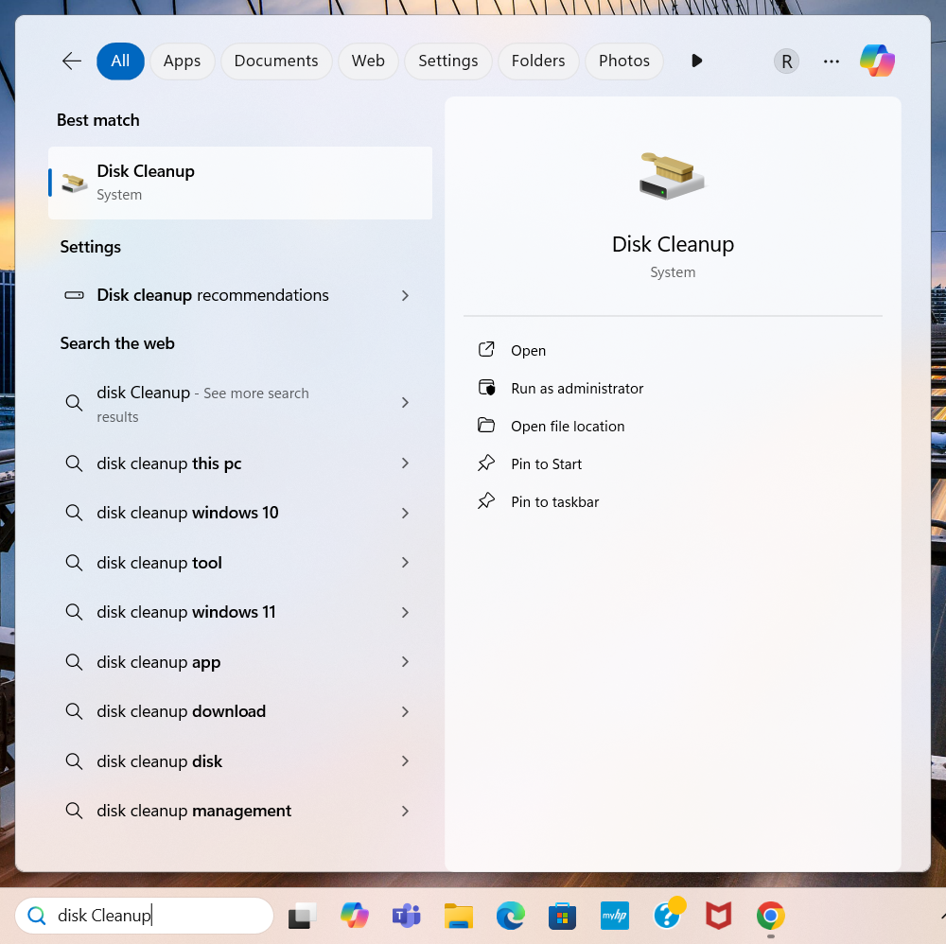Open McAfee from the taskbar
The height and width of the screenshot is (944, 946).
pos(719,916)
